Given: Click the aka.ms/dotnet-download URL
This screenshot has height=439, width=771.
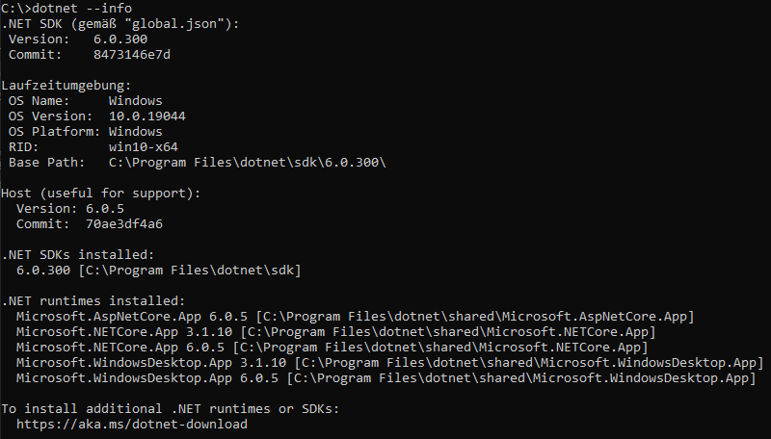Looking at the screenshot, I should coord(132,424).
